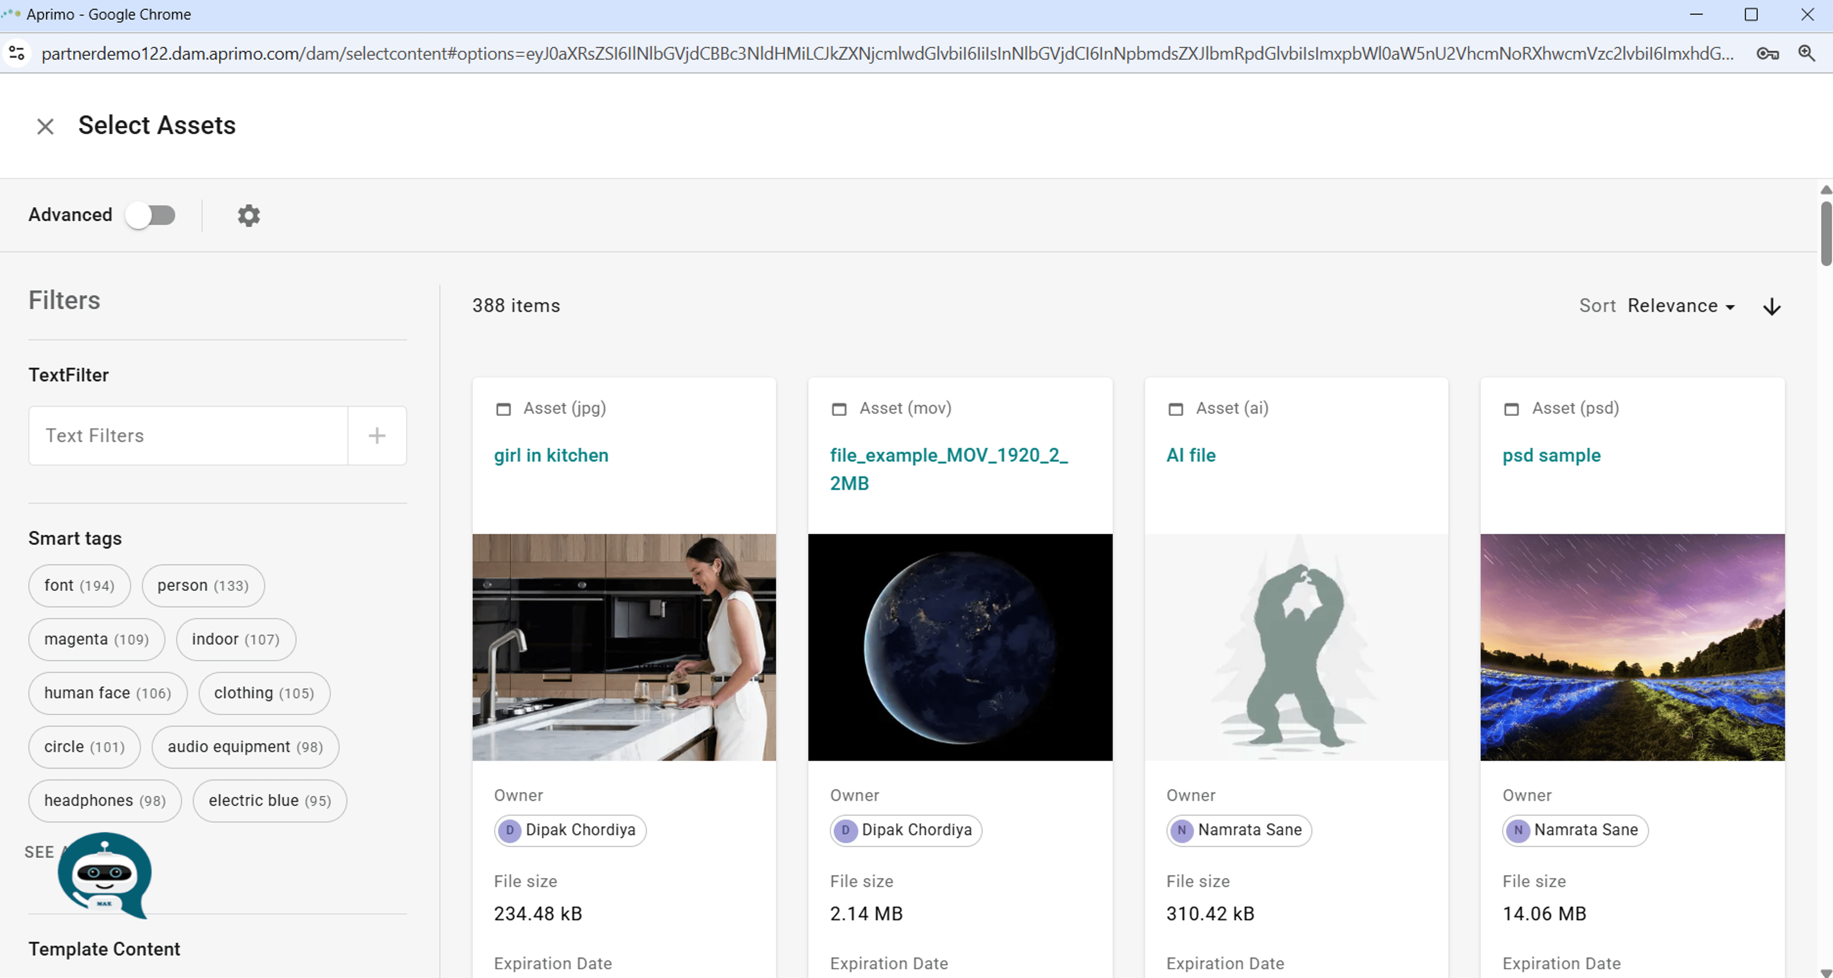Click the Smart tags heading

[75, 539]
